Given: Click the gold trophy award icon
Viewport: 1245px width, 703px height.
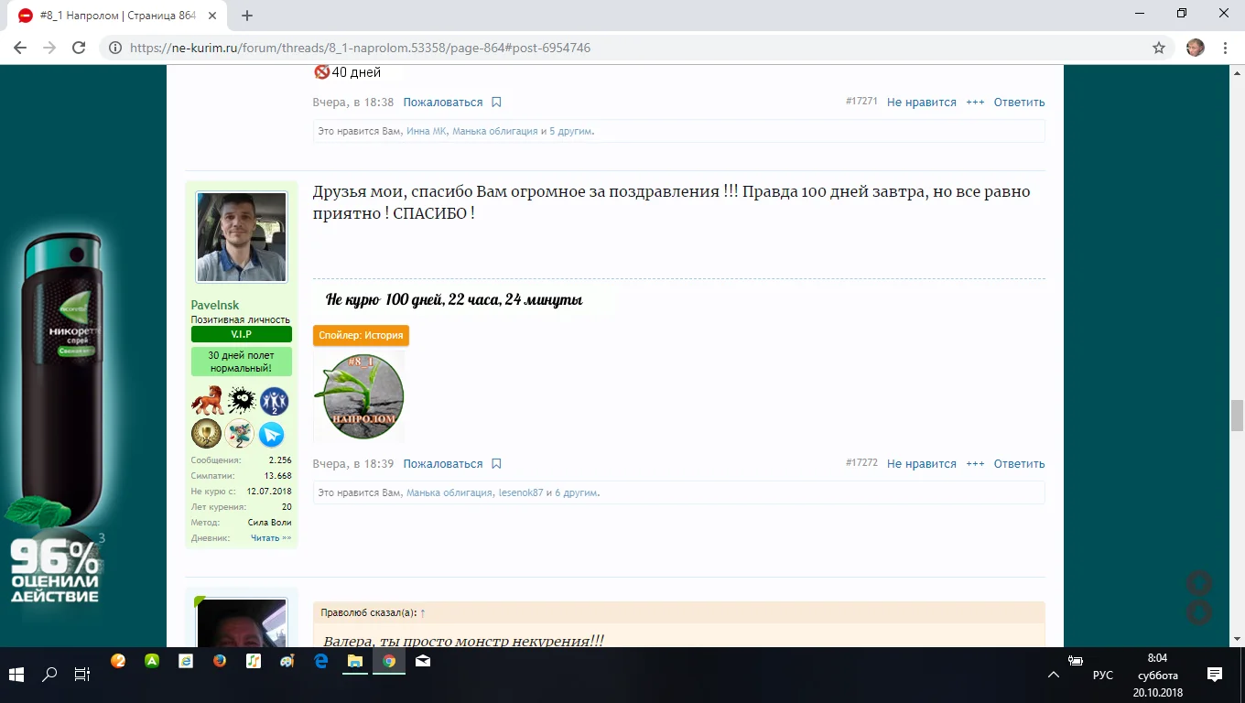Looking at the screenshot, I should coord(207,433).
